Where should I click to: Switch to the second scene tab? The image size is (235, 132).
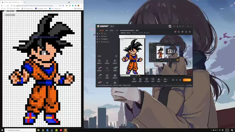tap(107, 31)
